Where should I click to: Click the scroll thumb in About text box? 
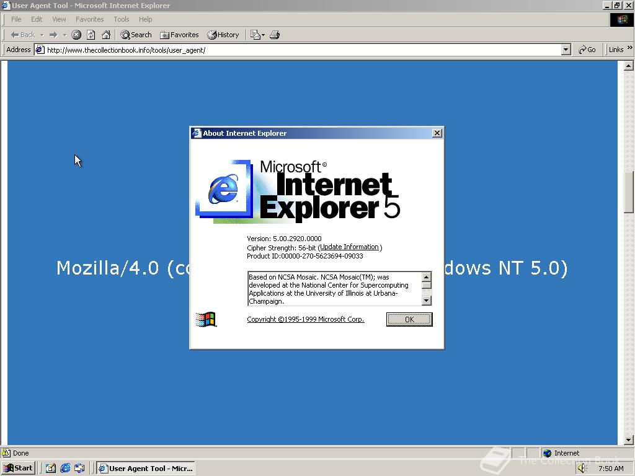(x=427, y=285)
